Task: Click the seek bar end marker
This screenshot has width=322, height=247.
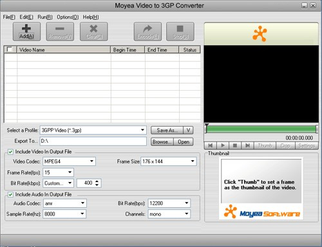Action: pos(317,129)
